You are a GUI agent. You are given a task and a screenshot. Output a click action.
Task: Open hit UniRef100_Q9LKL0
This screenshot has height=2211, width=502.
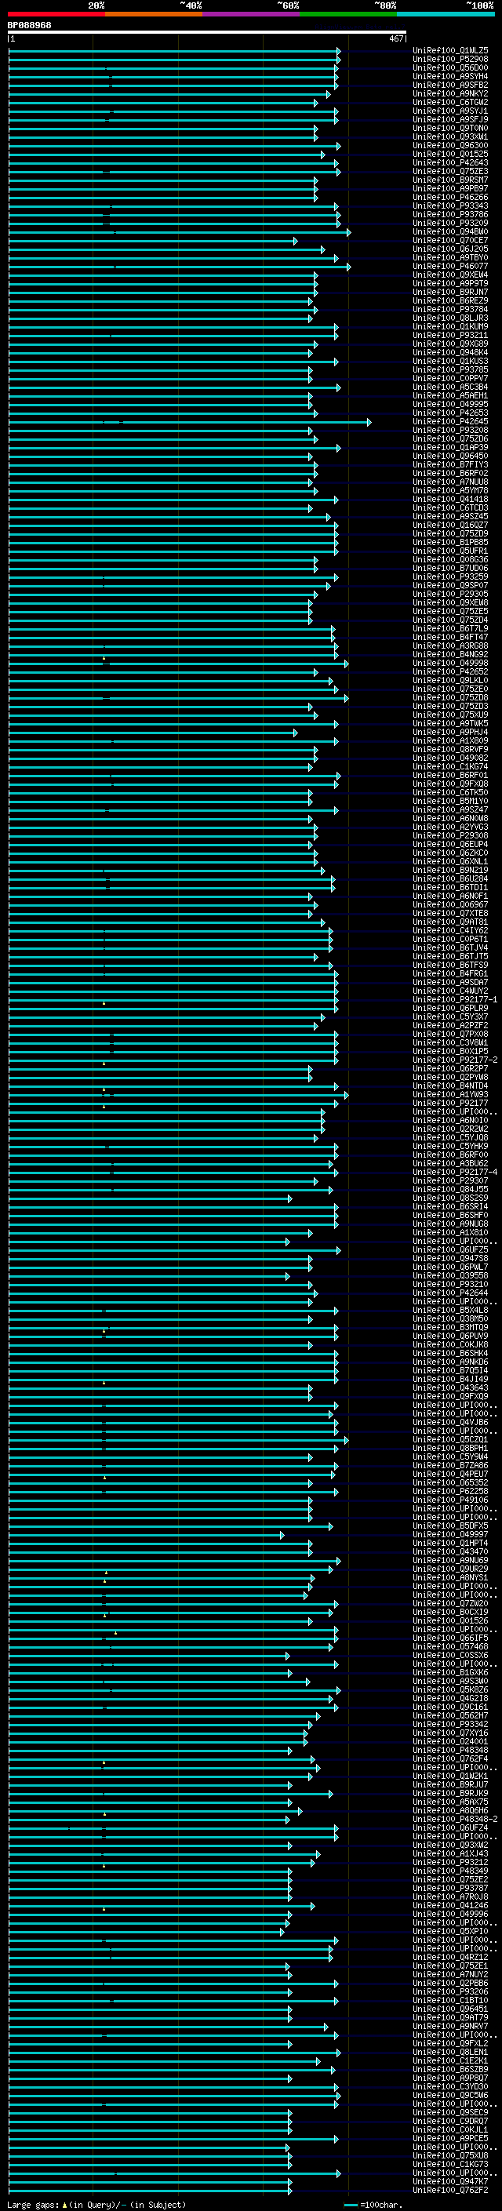pos(450,681)
